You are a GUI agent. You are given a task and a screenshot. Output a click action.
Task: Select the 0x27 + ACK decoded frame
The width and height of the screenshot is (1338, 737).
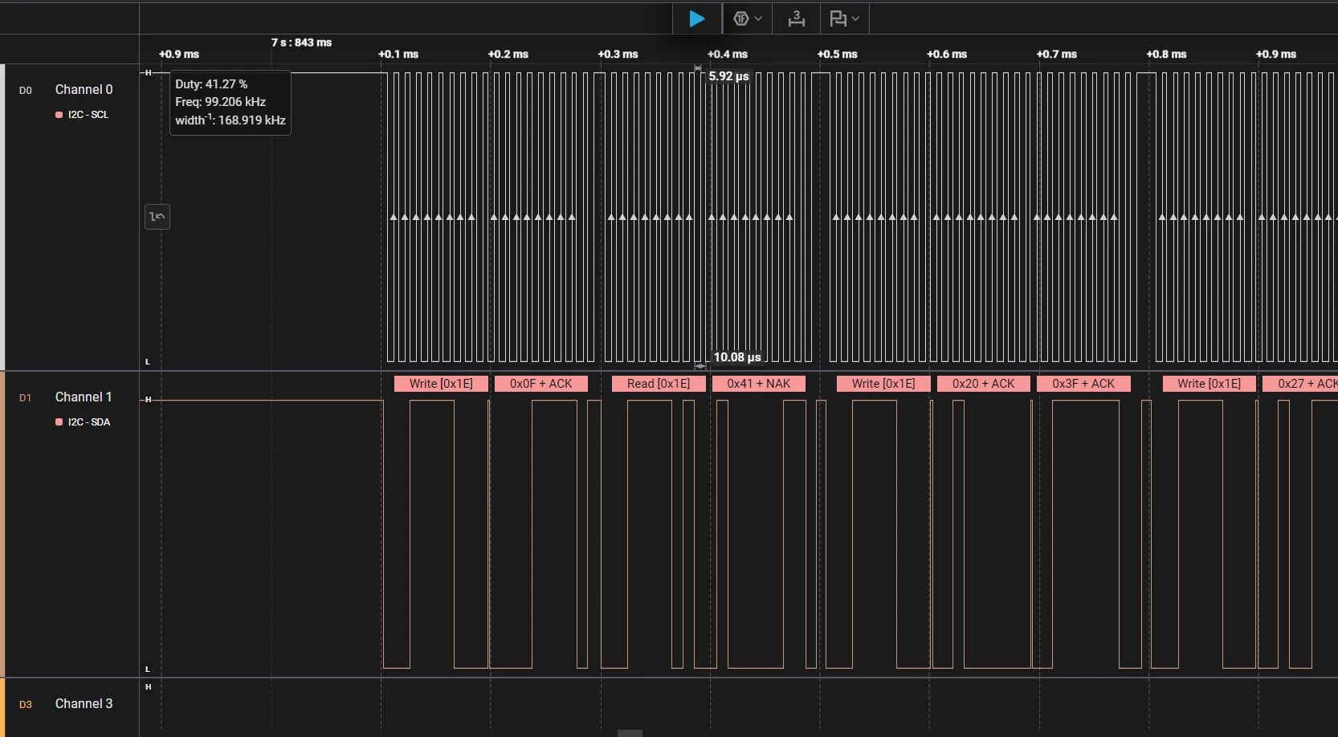1300,384
